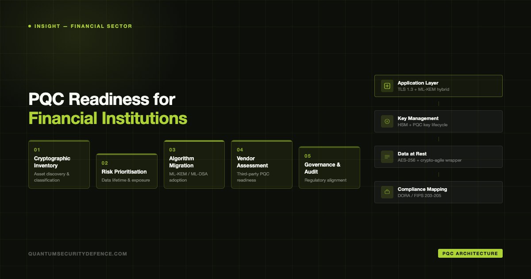531x279 pixels.
Task: Select the Algorithm Migration card title
Action: tap(181, 162)
